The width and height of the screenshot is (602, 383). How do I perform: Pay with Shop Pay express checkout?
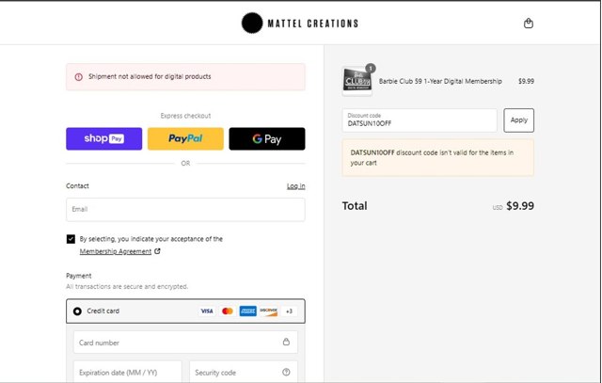point(104,138)
